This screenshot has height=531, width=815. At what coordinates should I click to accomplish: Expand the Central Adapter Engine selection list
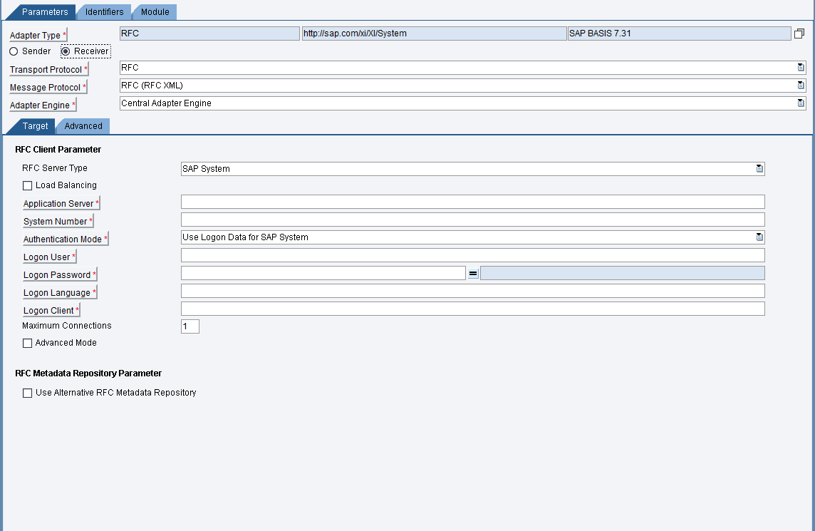tap(799, 103)
